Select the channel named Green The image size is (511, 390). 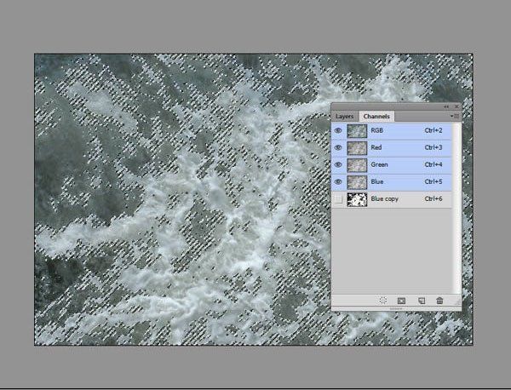click(379, 164)
